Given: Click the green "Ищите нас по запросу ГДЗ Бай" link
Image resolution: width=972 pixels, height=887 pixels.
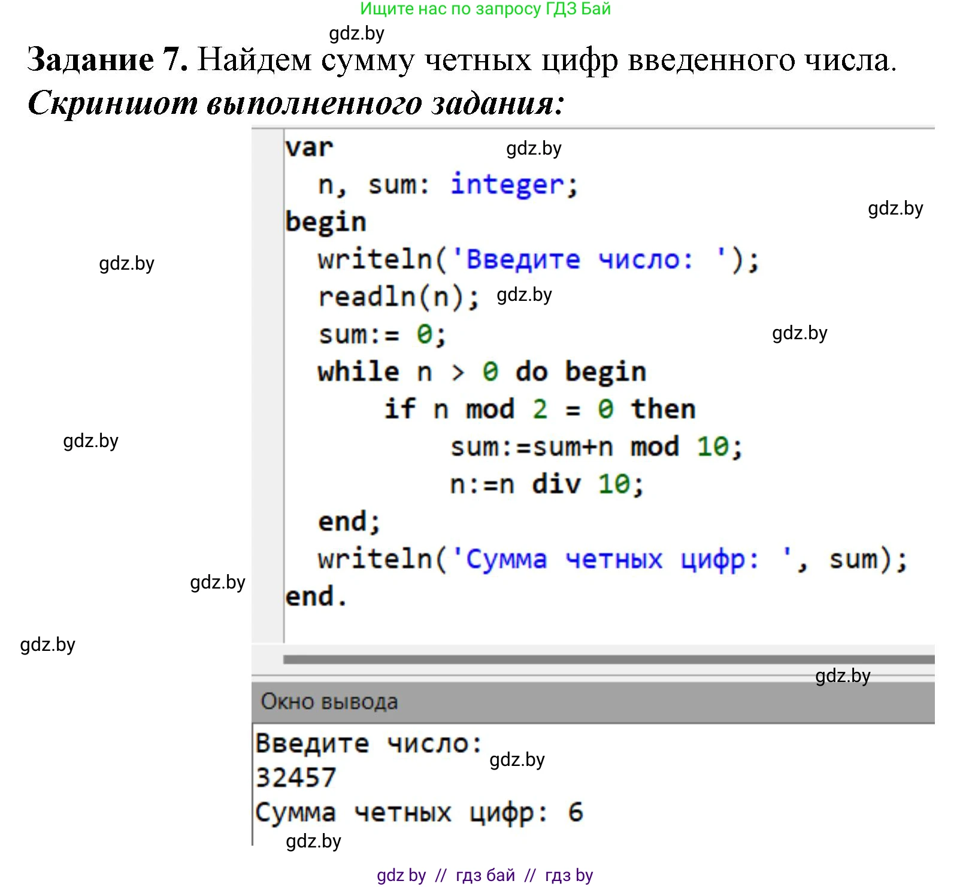Looking at the screenshot, I should (485, 9).
